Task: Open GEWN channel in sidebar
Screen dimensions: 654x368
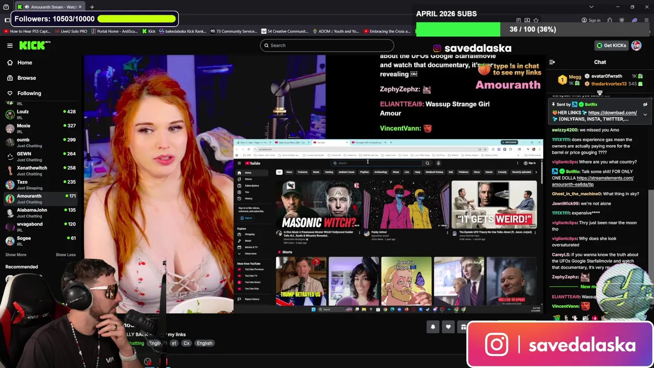Action: tap(40, 157)
